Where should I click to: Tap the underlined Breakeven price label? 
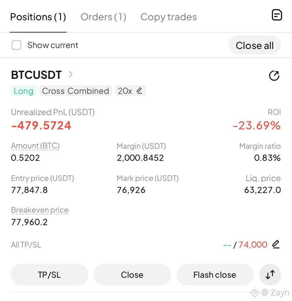39,210
